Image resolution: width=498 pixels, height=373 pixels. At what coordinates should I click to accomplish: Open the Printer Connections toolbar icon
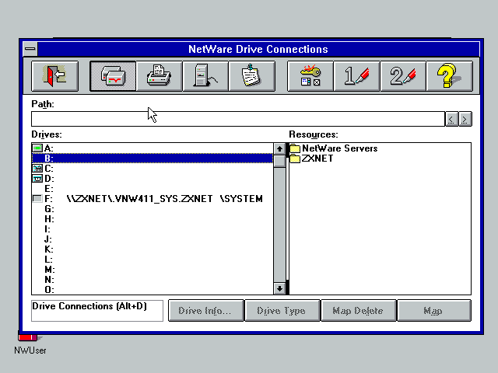(159, 76)
